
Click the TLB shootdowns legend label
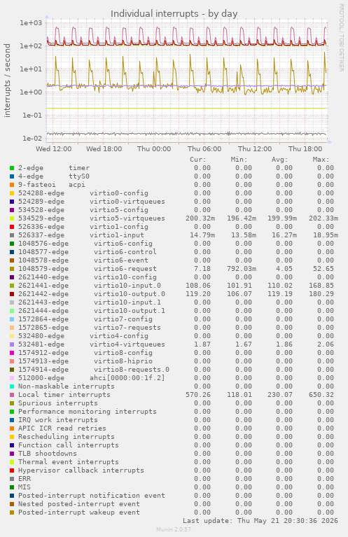click(48, 454)
